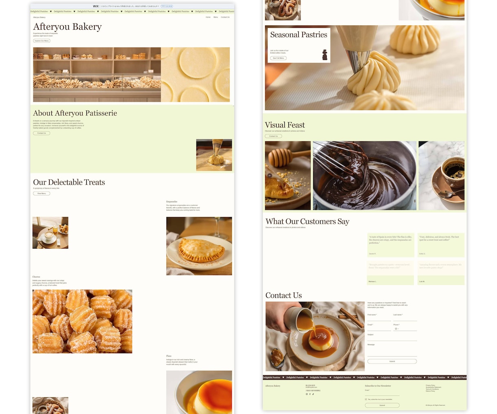This screenshot has width=497, height=414.
Task: Go to Home in the top navigation
Action: click(x=208, y=17)
